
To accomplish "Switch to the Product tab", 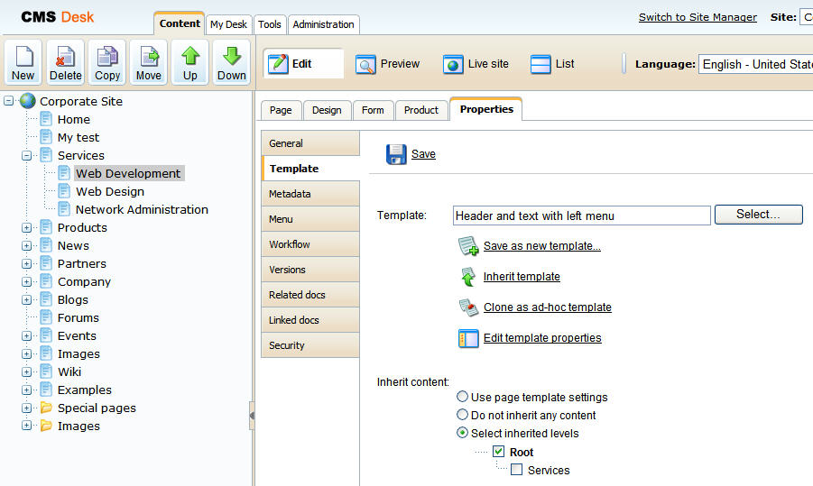I will pos(421,110).
